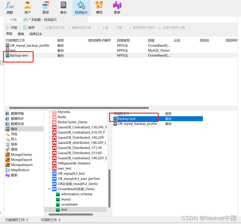241x224 pixels.
Task: Open the 图表 (Chart) toolbar icon
Action: pyautogui.click(x=117, y=8)
